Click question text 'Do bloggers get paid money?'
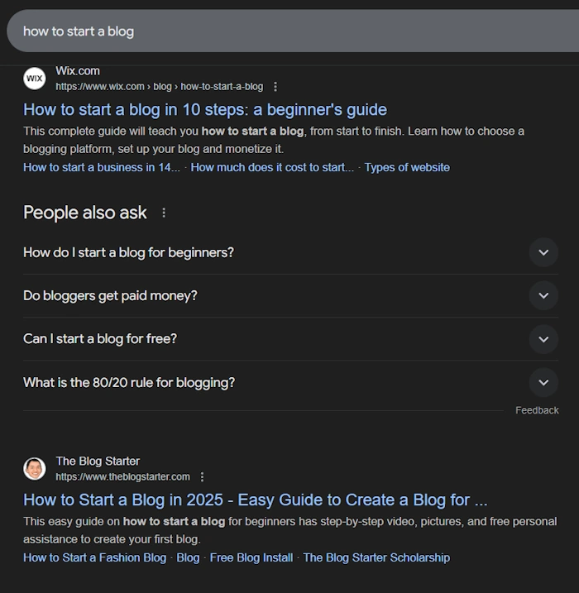The image size is (579, 593). pyautogui.click(x=110, y=296)
